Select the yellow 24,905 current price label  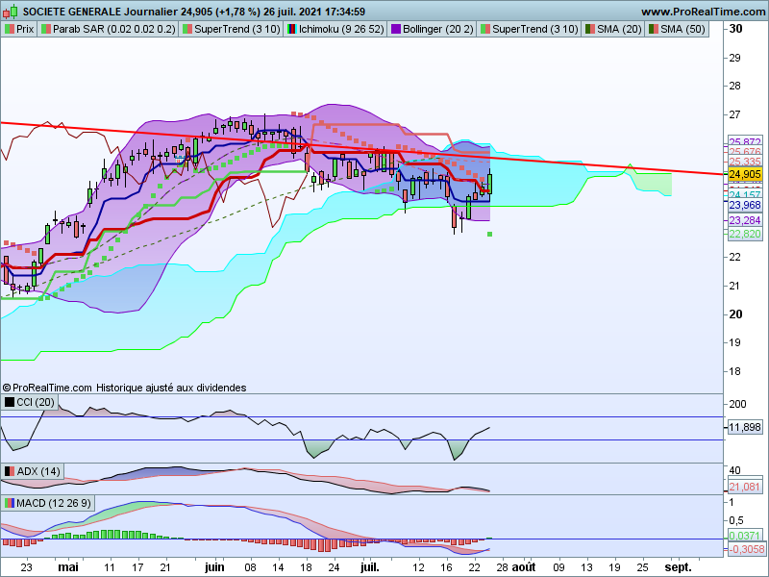[744, 174]
